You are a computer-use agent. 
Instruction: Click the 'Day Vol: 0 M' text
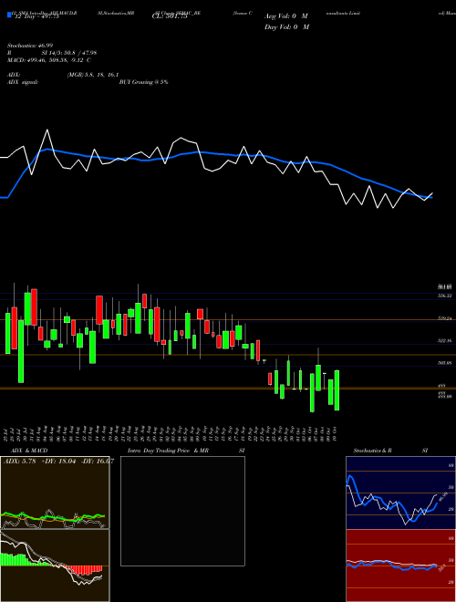(286, 26)
